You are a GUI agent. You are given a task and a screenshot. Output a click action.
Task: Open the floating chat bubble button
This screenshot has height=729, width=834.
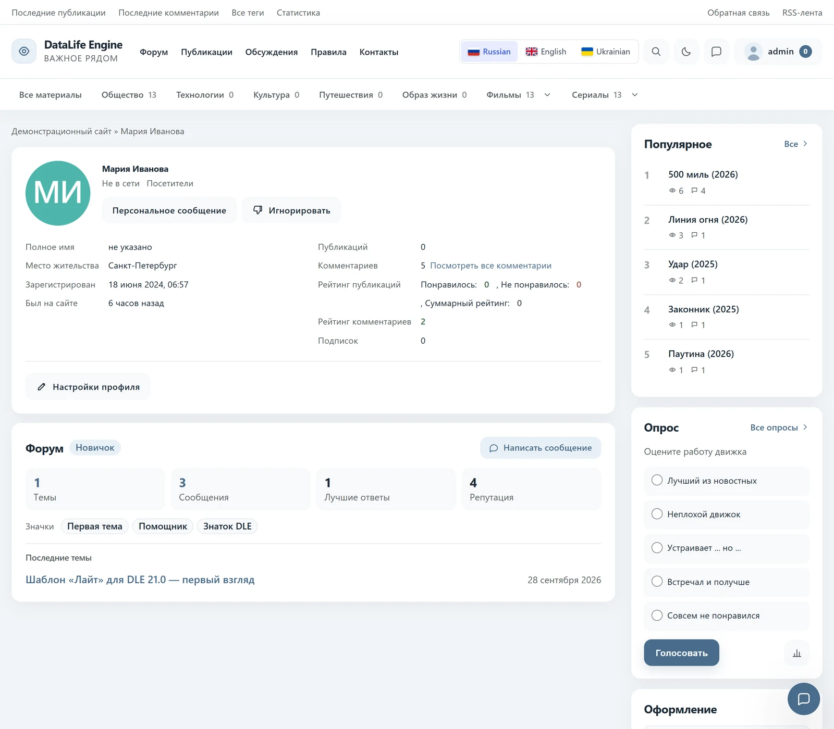pyautogui.click(x=804, y=699)
